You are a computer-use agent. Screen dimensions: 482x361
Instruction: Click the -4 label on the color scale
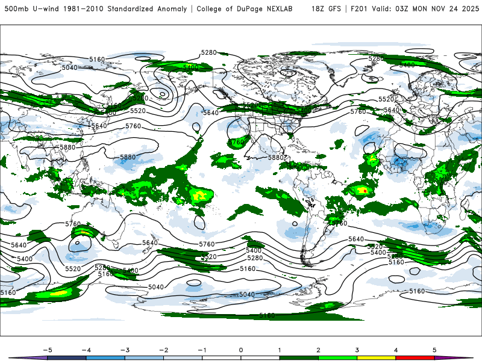[x=86, y=350]
